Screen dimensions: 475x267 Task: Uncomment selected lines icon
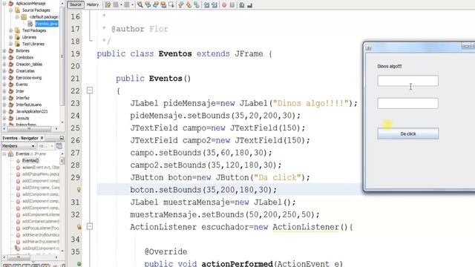(x=249, y=5)
